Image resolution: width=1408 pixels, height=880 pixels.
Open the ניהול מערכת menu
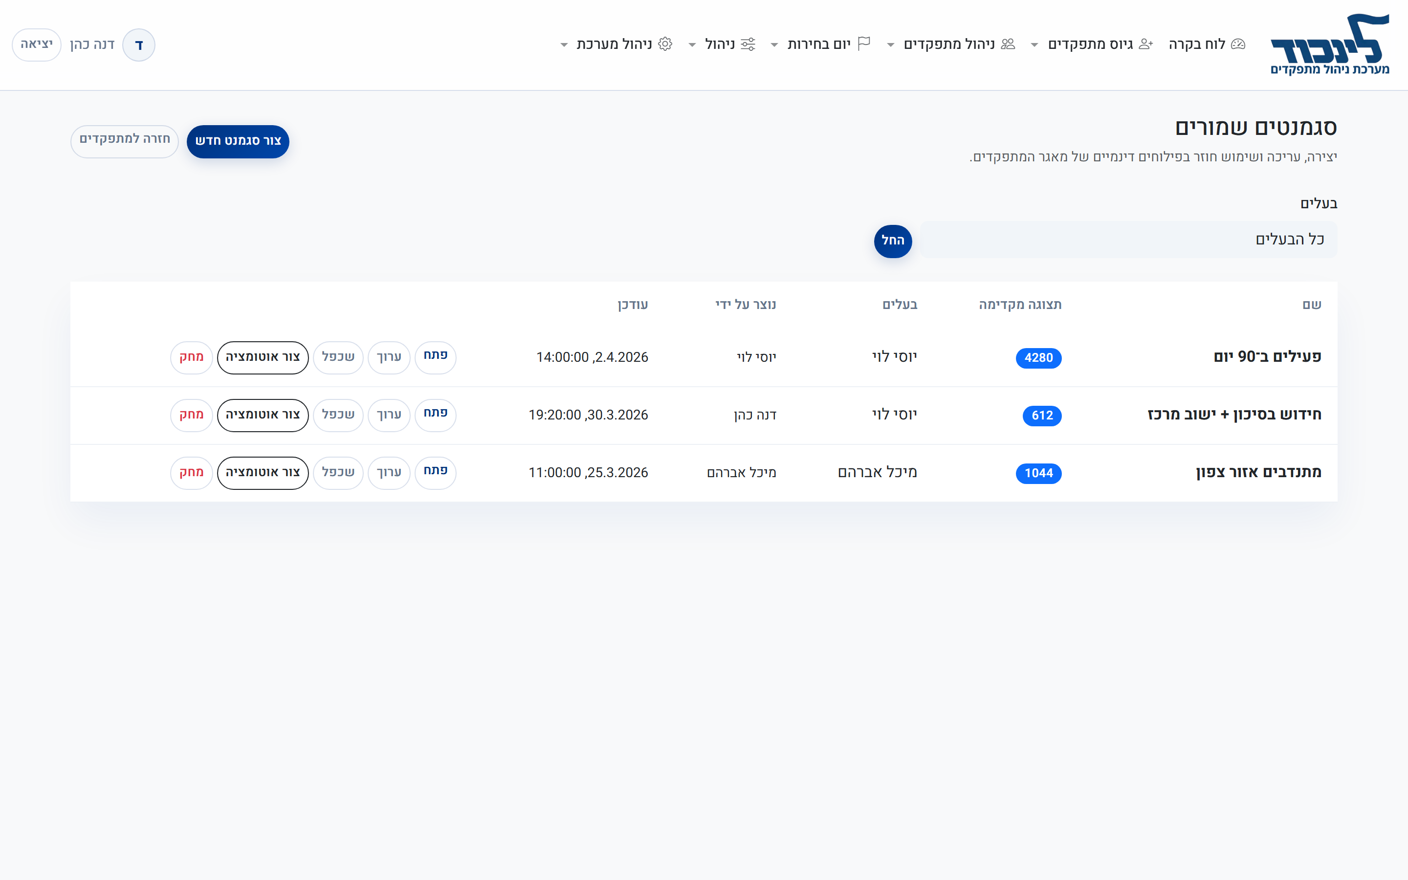click(614, 44)
